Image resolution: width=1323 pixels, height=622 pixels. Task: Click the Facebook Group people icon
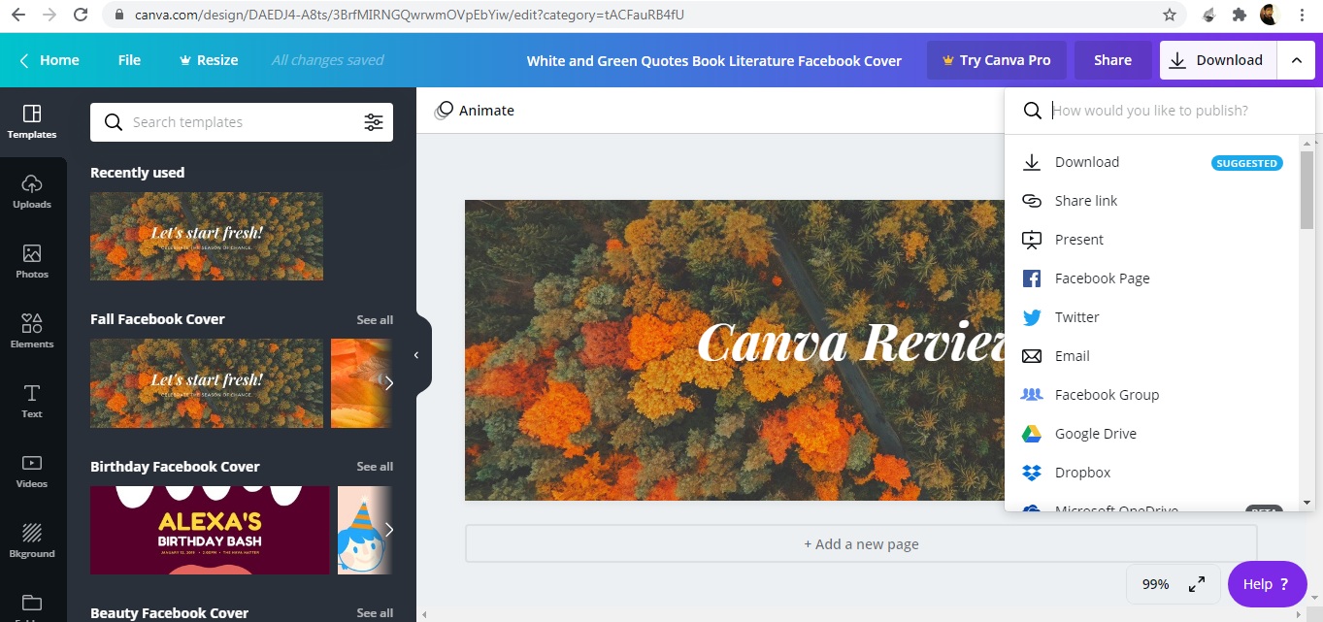1032,395
